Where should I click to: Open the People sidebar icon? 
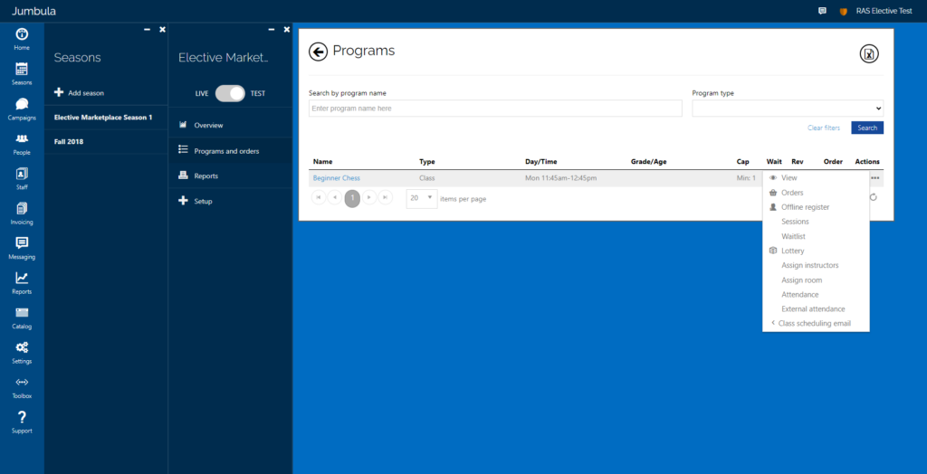click(x=22, y=143)
